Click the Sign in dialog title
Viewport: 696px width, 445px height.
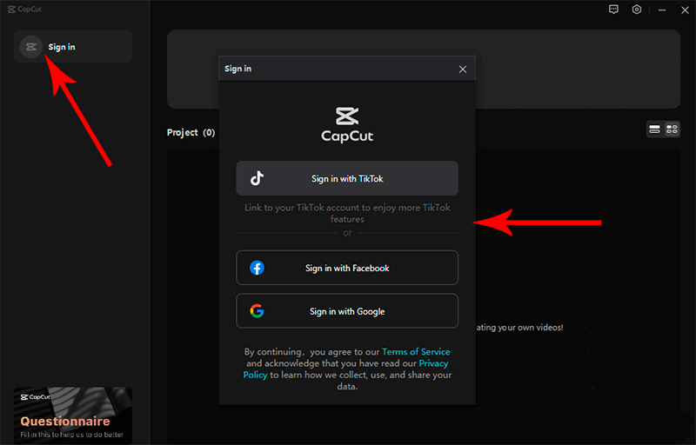238,69
